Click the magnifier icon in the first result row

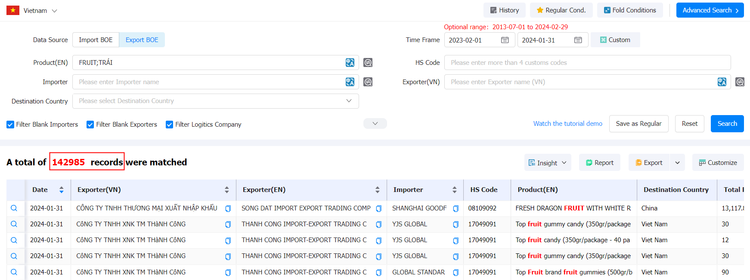(x=14, y=208)
